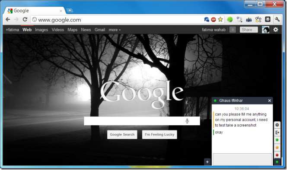The height and width of the screenshot is (170, 287).
Task: Click the fatima wahab account name
Action: (x=214, y=30)
